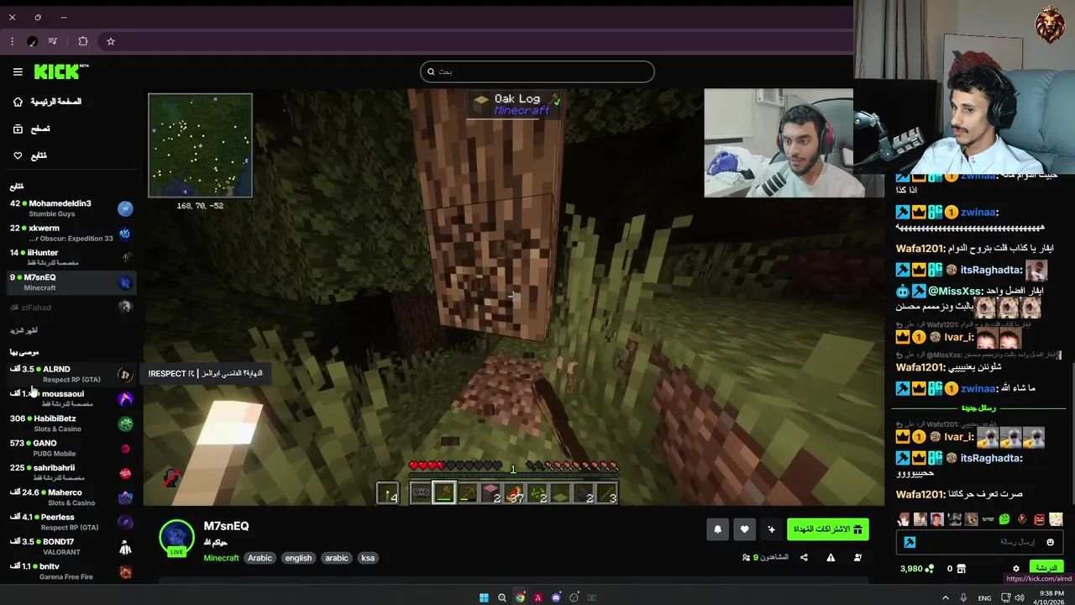Click the Minecraft category link under title
The image size is (1075, 605).
221,558
